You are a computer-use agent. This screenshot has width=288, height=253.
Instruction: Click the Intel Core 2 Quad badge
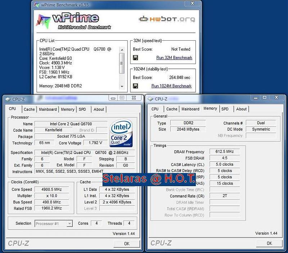(x=121, y=133)
